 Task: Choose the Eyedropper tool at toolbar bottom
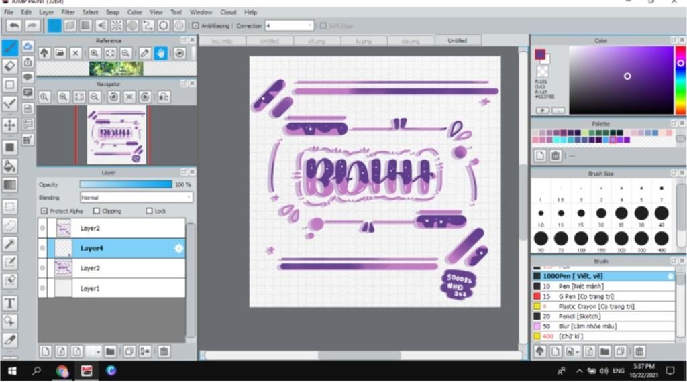tap(9, 340)
